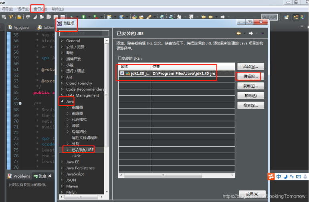Expand the General preferences node

pyautogui.click(x=62, y=41)
